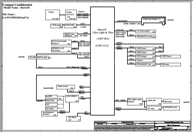
Task: Click the 'PS2' label
Action: [60, 99]
